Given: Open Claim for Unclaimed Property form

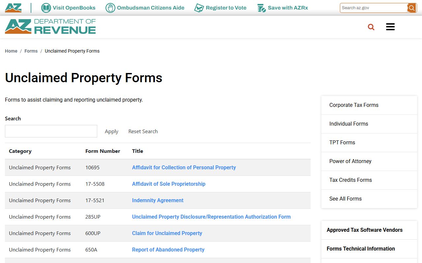Looking at the screenshot, I should (167, 233).
